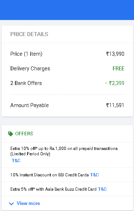Open T&C for Axis Bank Buzz offer
This screenshot has width=134, height=211.
tap(102, 189)
